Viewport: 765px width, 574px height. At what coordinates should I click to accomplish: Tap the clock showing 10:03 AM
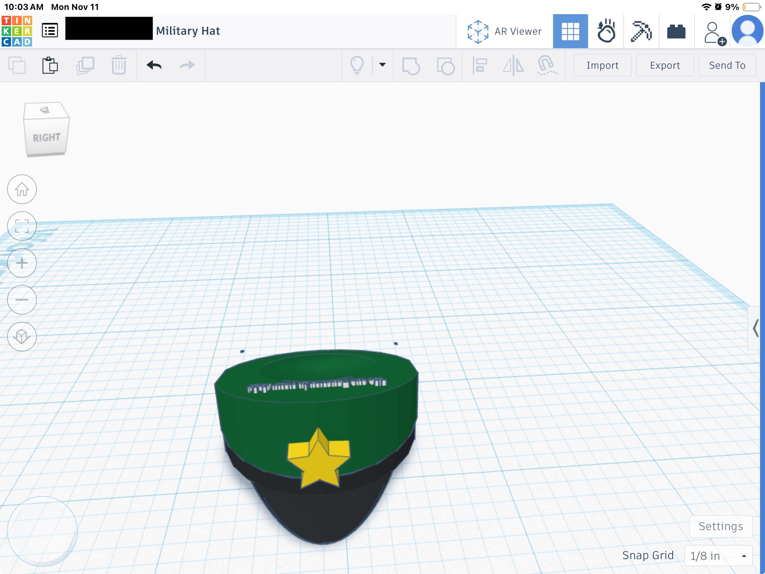24,7
